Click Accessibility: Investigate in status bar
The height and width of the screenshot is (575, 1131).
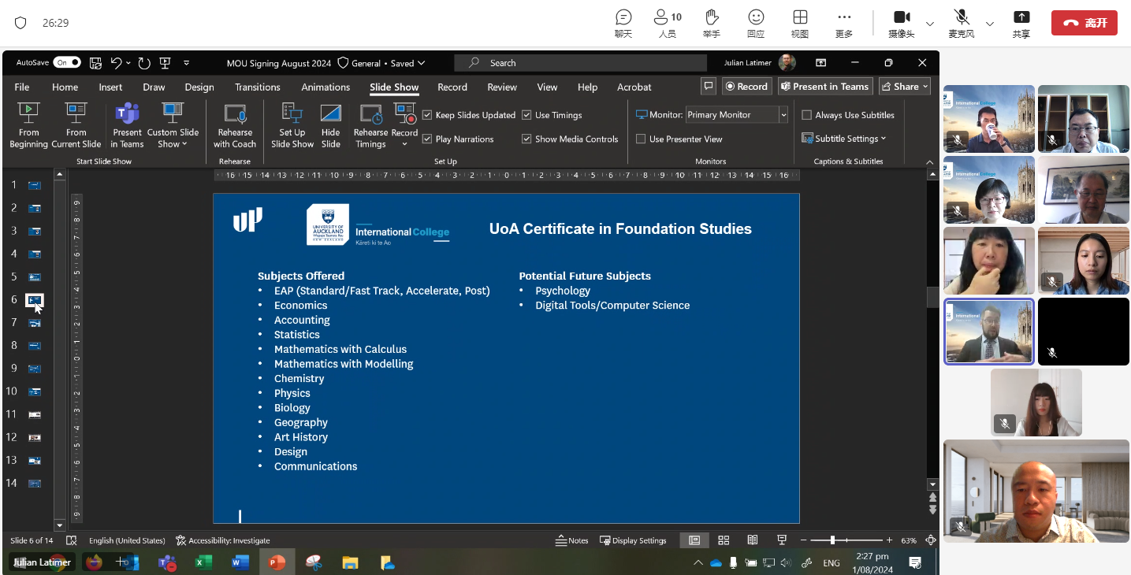click(223, 540)
